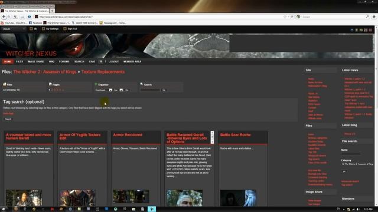Click the highlighted active taskbar app icon
The width and height of the screenshot is (378, 212).
(x=152, y=209)
